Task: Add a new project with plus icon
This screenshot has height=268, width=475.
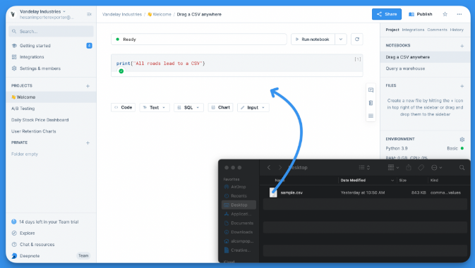Action: 88,86
